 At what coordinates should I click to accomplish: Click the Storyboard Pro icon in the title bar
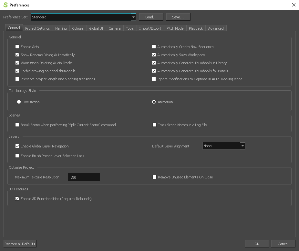point(5,5)
